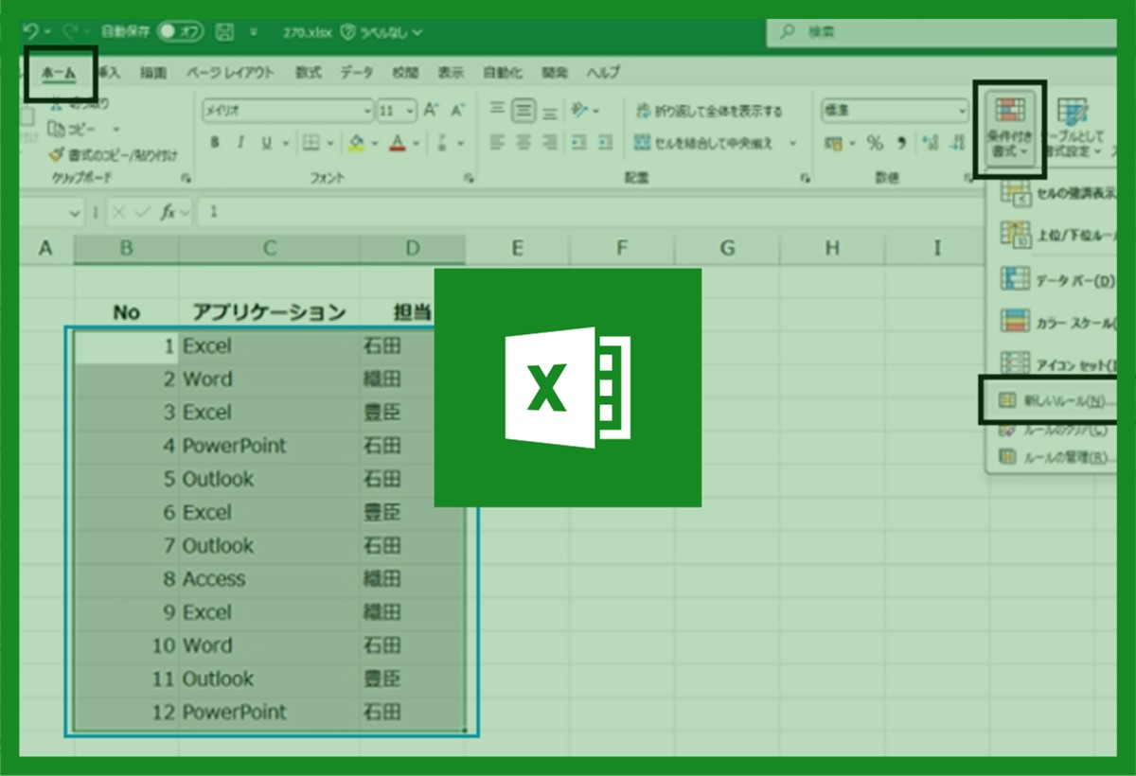
Task: Click the undo arrow icon
Action: point(29,31)
